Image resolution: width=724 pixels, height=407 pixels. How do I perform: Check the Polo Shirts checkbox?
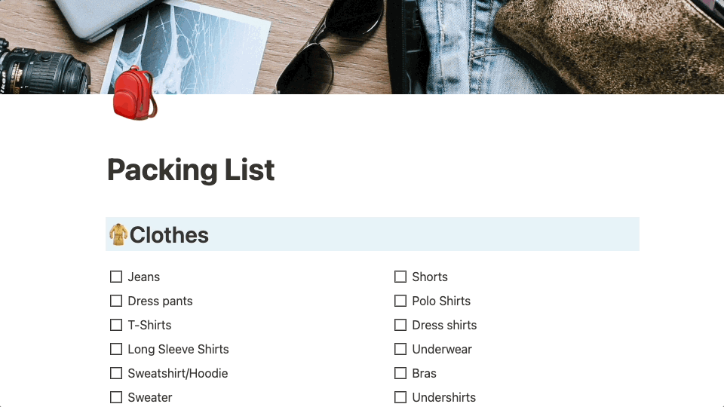tap(400, 301)
